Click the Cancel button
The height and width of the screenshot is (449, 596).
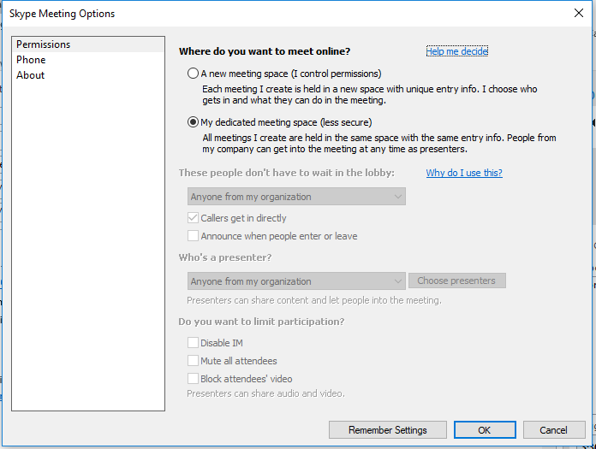coord(554,430)
